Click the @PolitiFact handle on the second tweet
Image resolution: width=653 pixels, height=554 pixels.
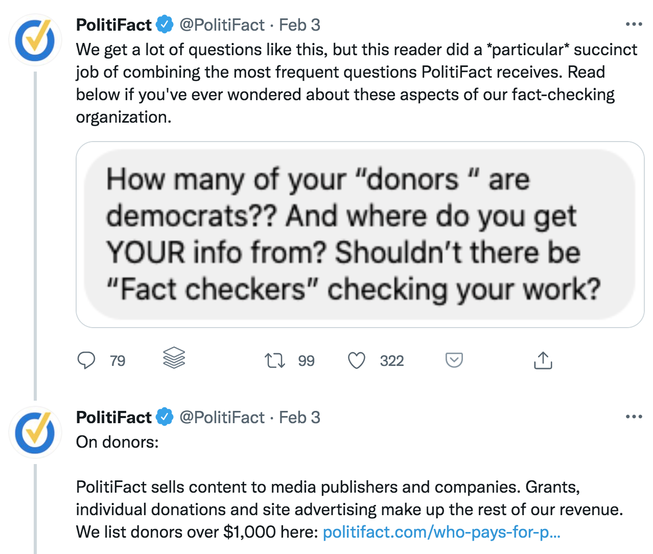222,417
